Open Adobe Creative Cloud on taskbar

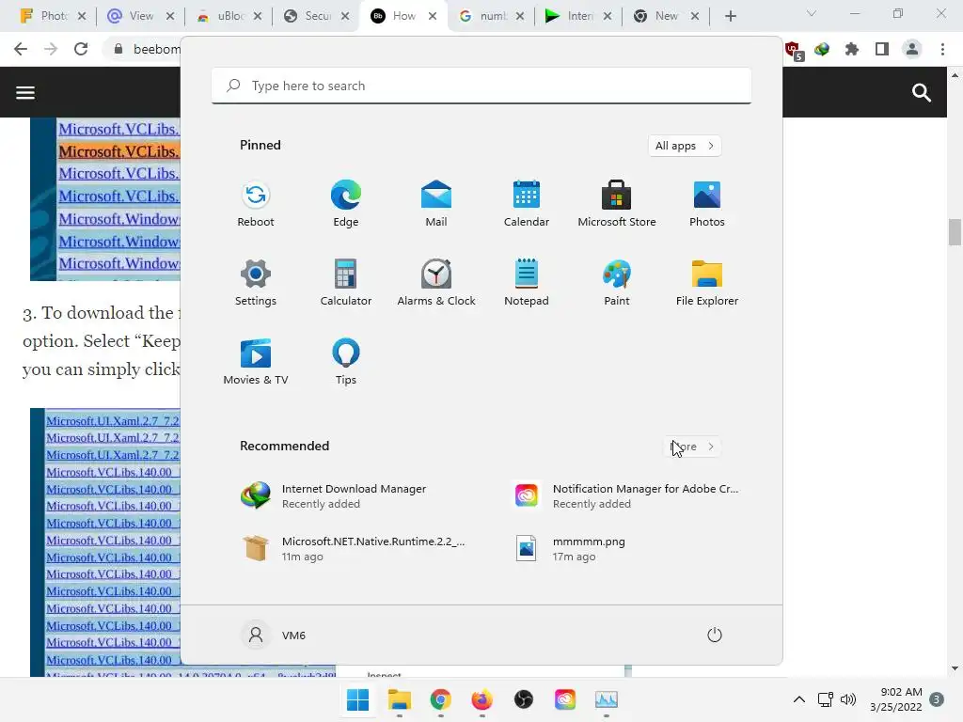click(565, 699)
